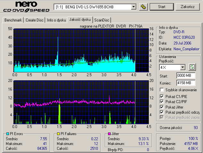Image resolution: width=203 pixels, height=153 pixels.
Task: Uncheck the Pokaż C2/PIF checkbox
Action: click(162, 101)
